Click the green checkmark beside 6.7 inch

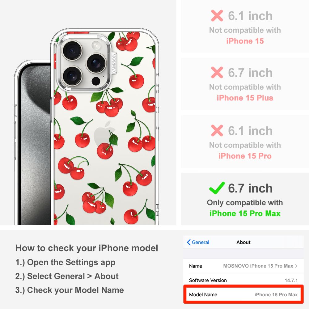217,188
